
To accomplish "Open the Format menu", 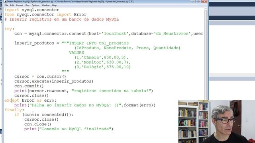I will (x=20, y=5).
